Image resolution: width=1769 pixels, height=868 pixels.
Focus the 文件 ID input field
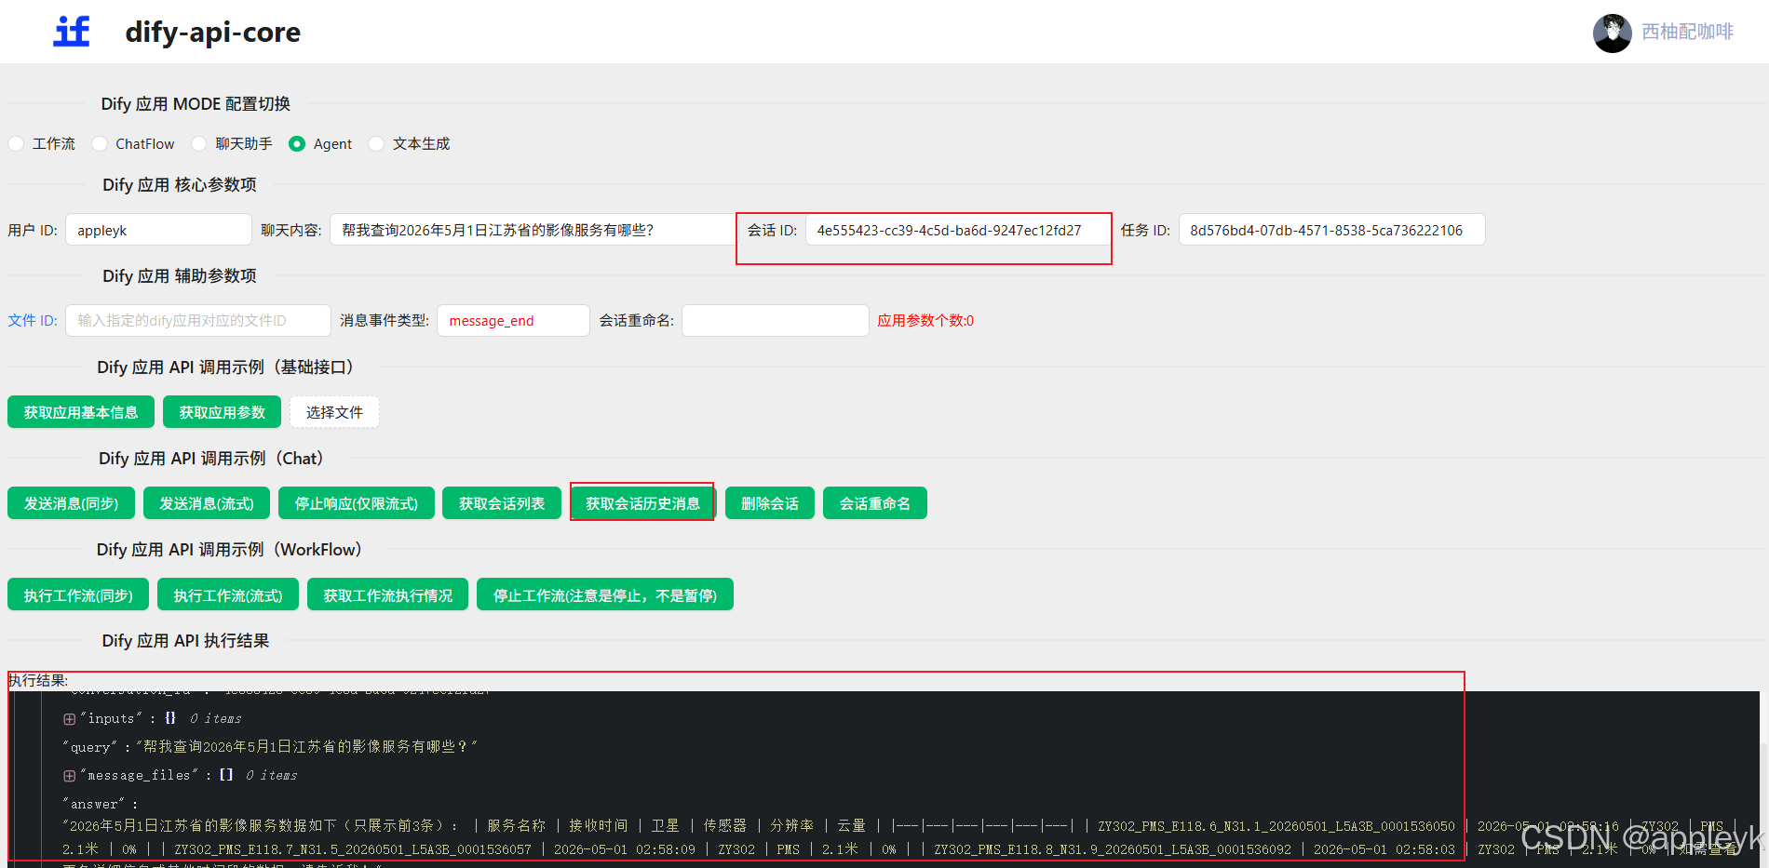click(x=198, y=320)
